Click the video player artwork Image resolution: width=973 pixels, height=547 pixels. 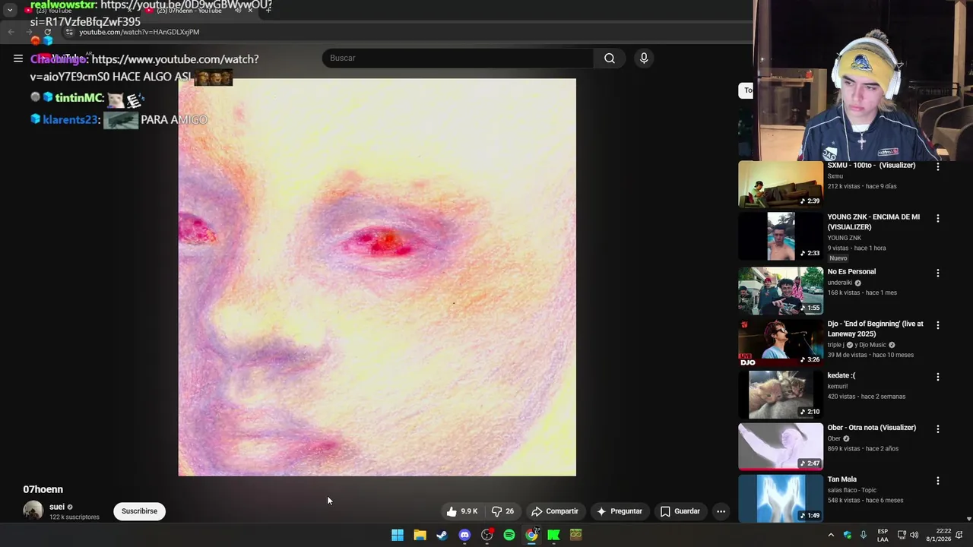(377, 277)
